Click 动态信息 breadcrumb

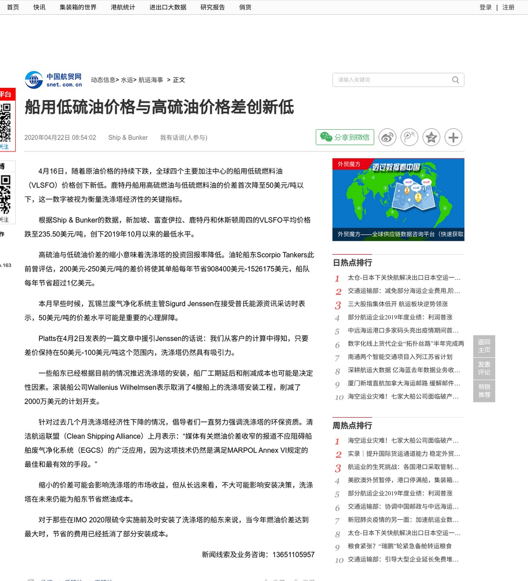[104, 80]
